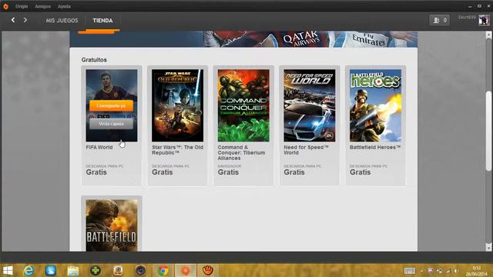Open the orange hand app on taskbar
Image resolution: width=493 pixels, height=277 pixels.
coord(208,270)
